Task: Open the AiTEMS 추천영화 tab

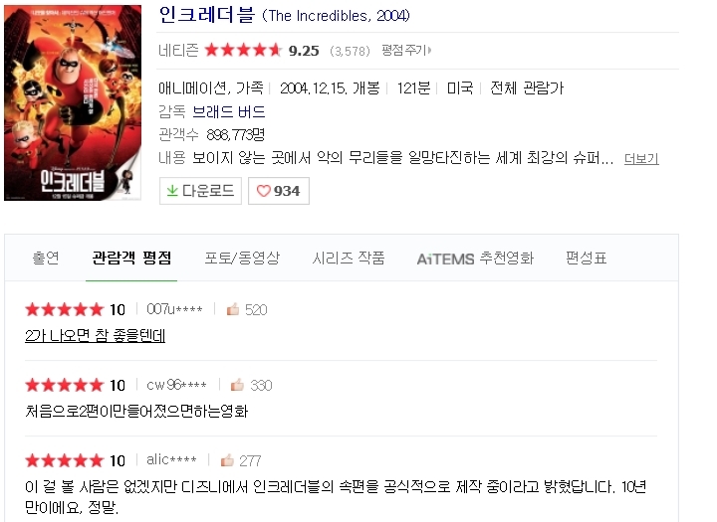Action: click(x=475, y=259)
